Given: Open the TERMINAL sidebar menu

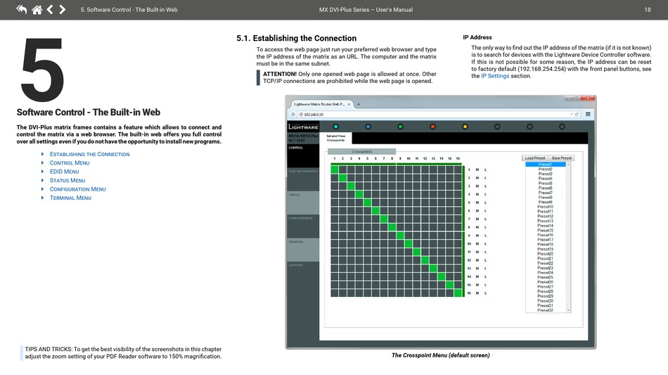Looking at the screenshot, I should point(303,249).
